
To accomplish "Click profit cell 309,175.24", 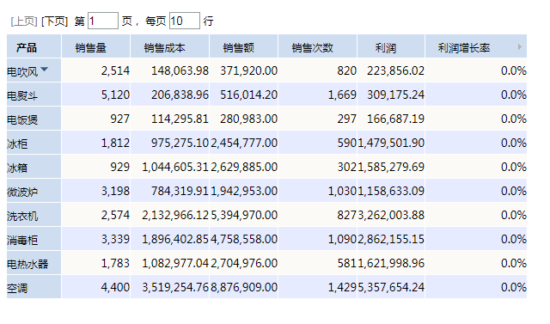I will (391, 95).
